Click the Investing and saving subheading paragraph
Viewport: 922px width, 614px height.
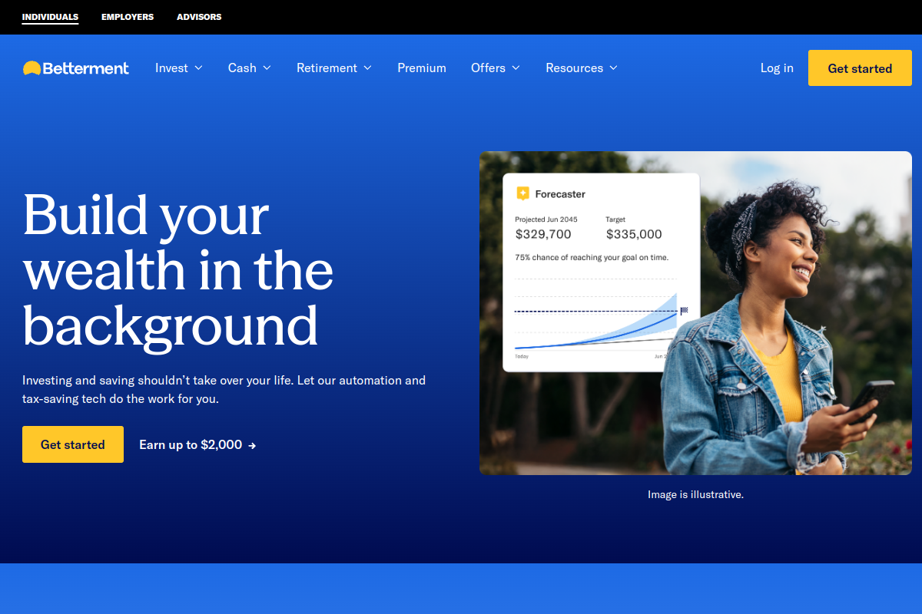[224, 390]
